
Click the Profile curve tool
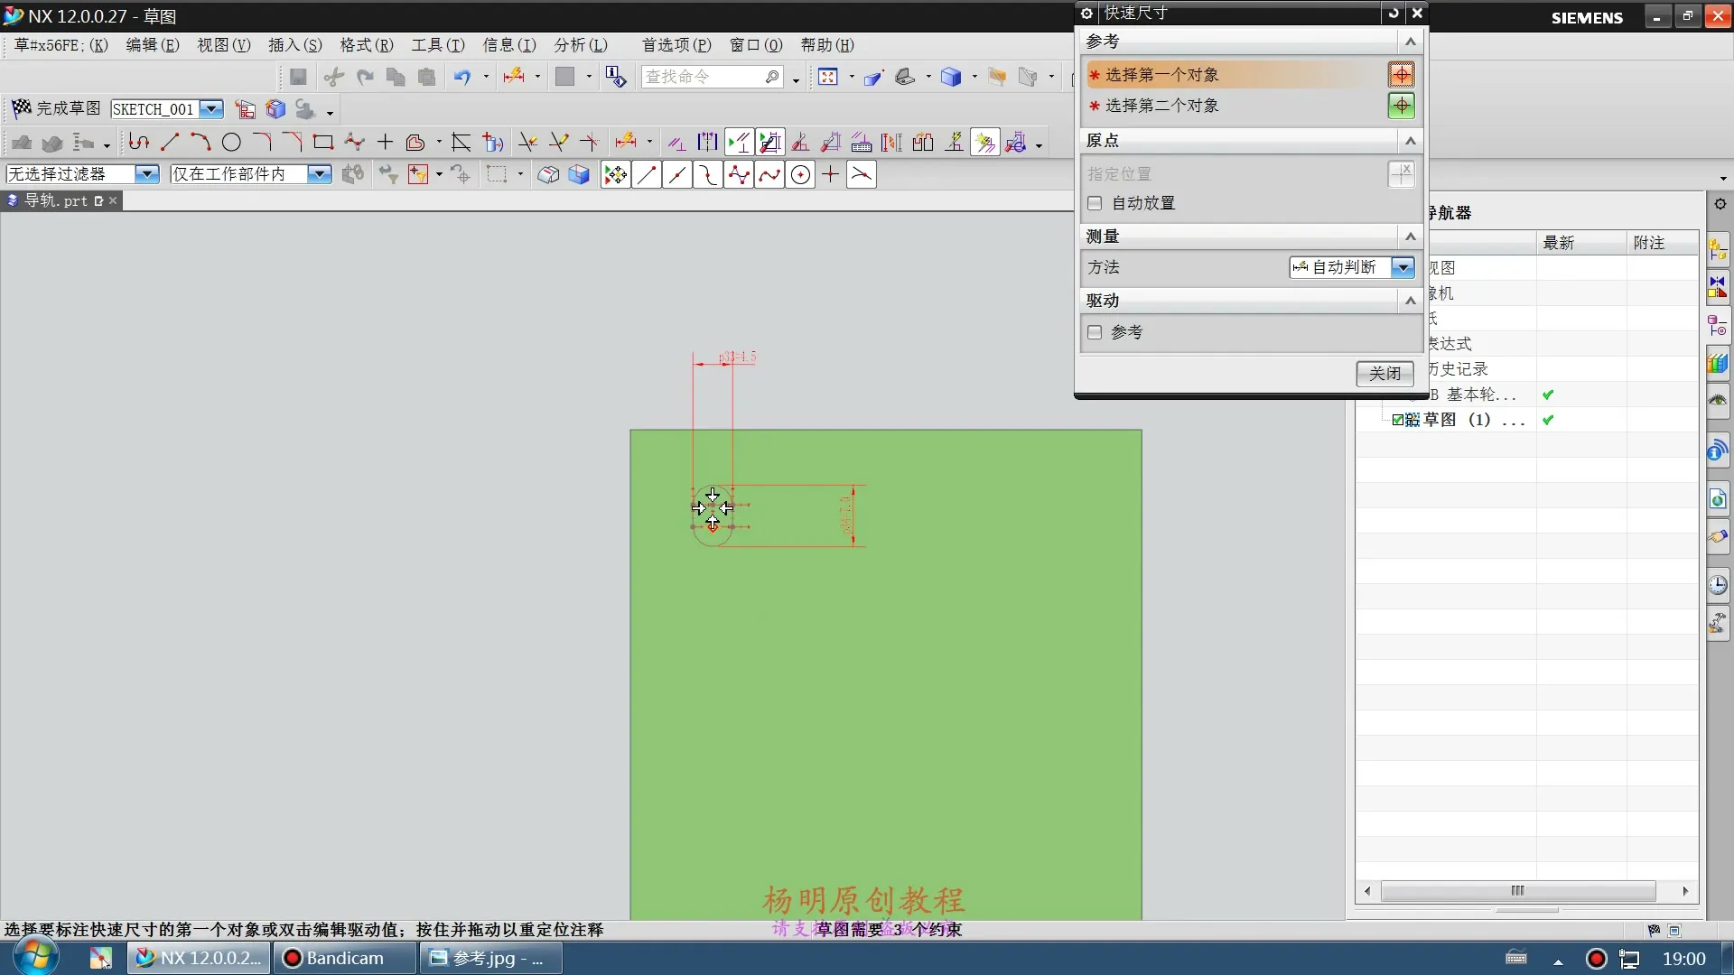(x=138, y=142)
